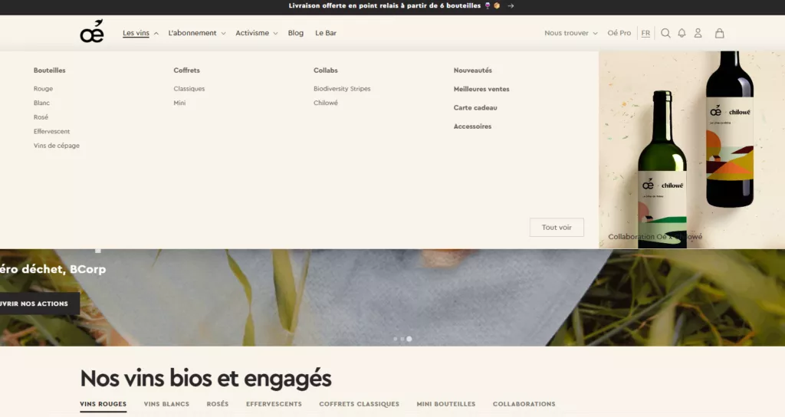
Task: Expand the Activisme dropdown
Action: (256, 33)
